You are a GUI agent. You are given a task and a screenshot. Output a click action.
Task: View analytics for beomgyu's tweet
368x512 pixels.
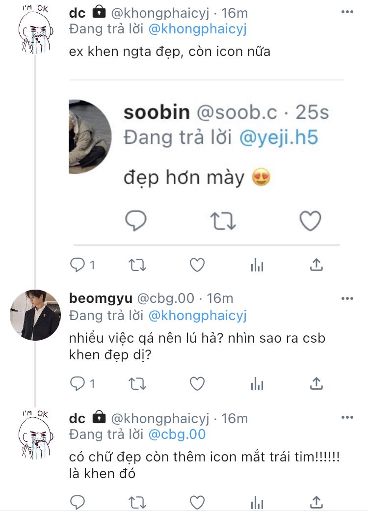point(257,383)
